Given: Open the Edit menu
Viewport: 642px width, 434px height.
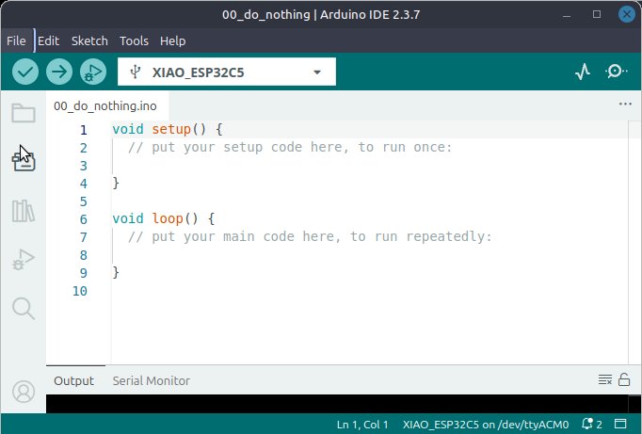Looking at the screenshot, I should pyautogui.click(x=48, y=40).
